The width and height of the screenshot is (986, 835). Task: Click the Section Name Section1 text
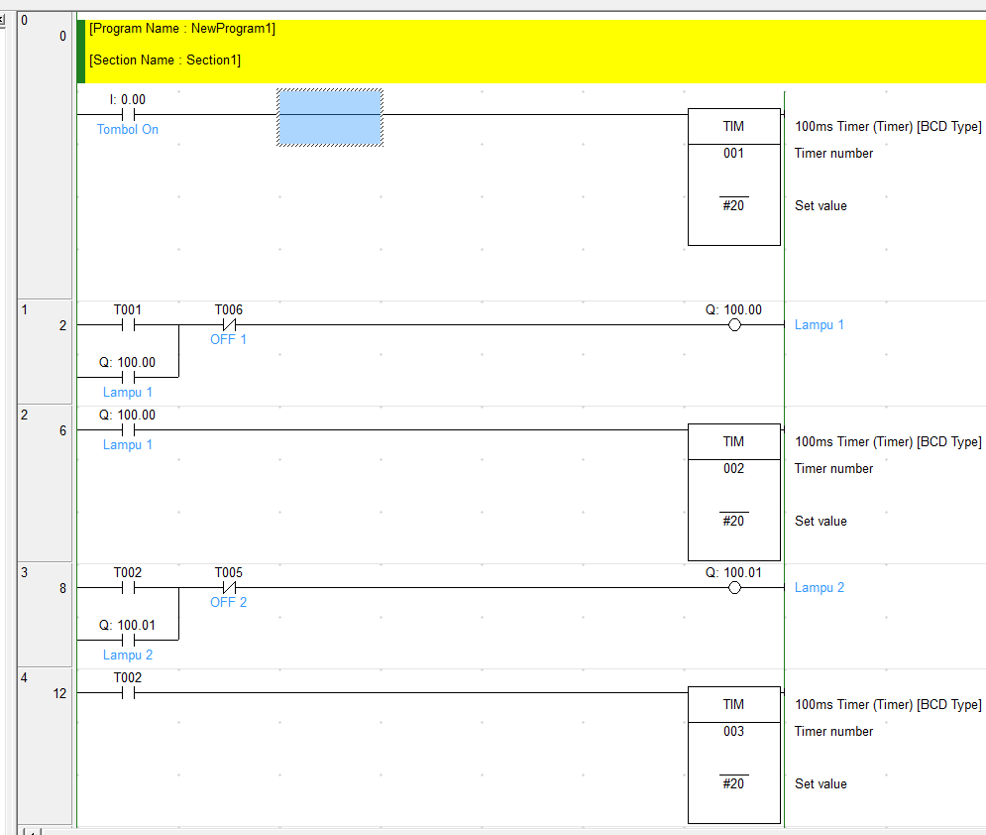coord(164,60)
